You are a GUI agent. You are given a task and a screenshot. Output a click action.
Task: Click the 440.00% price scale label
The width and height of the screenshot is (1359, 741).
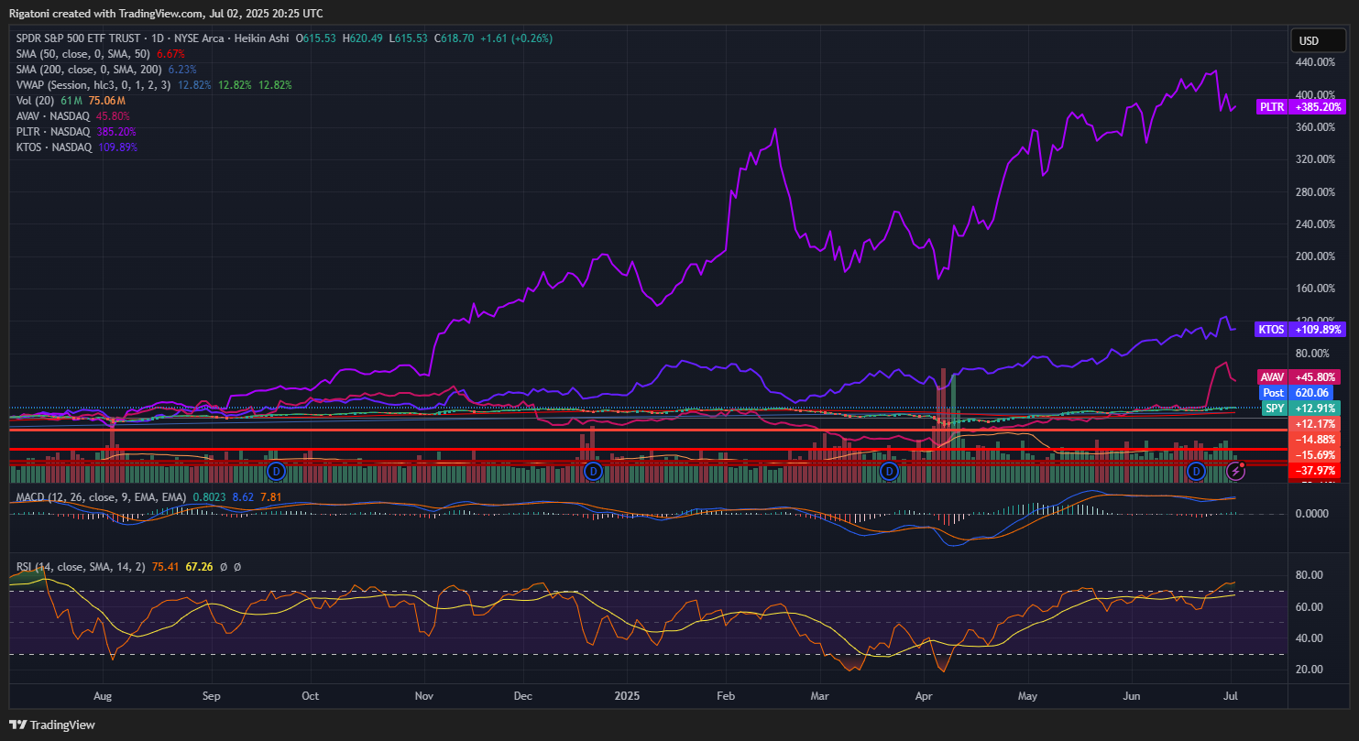(1315, 62)
